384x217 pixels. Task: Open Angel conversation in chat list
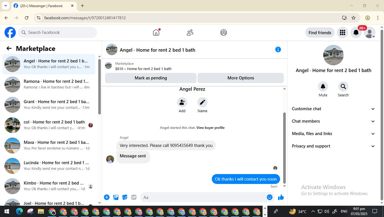pos(49,64)
